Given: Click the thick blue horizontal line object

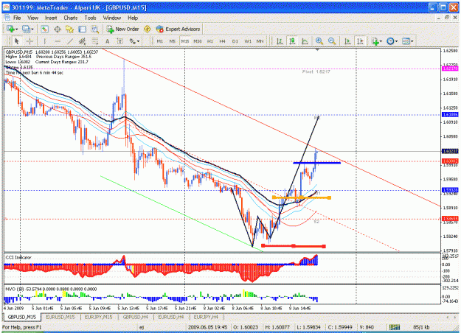Looking at the screenshot, I should point(317,163).
